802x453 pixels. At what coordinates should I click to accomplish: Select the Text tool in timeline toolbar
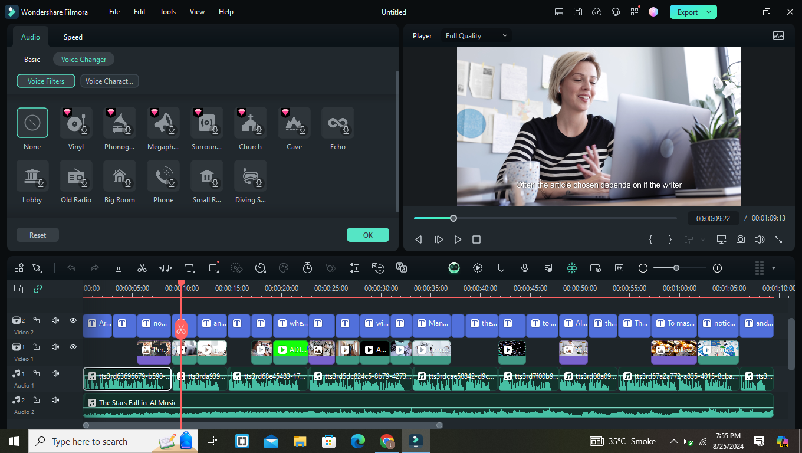189,268
